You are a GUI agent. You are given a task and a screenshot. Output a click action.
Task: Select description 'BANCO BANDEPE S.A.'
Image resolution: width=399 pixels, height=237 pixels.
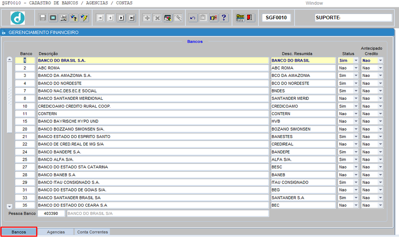click(x=153, y=152)
